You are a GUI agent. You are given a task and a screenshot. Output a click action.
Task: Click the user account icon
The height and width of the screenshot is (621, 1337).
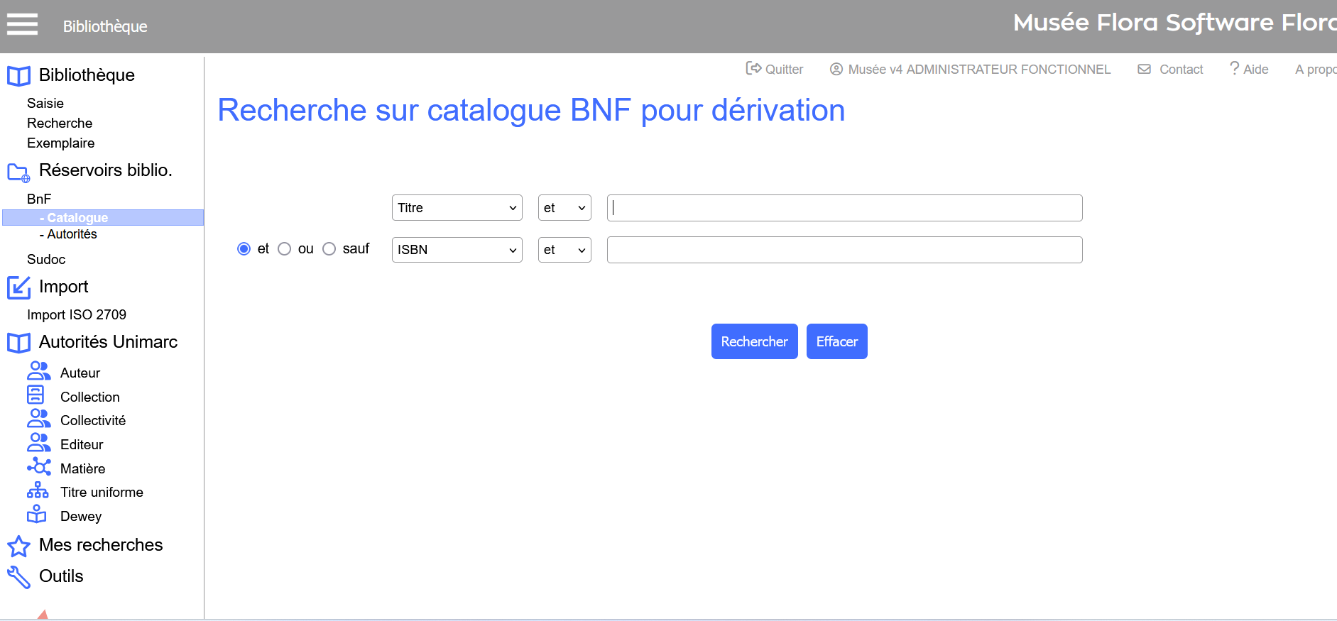coord(836,69)
